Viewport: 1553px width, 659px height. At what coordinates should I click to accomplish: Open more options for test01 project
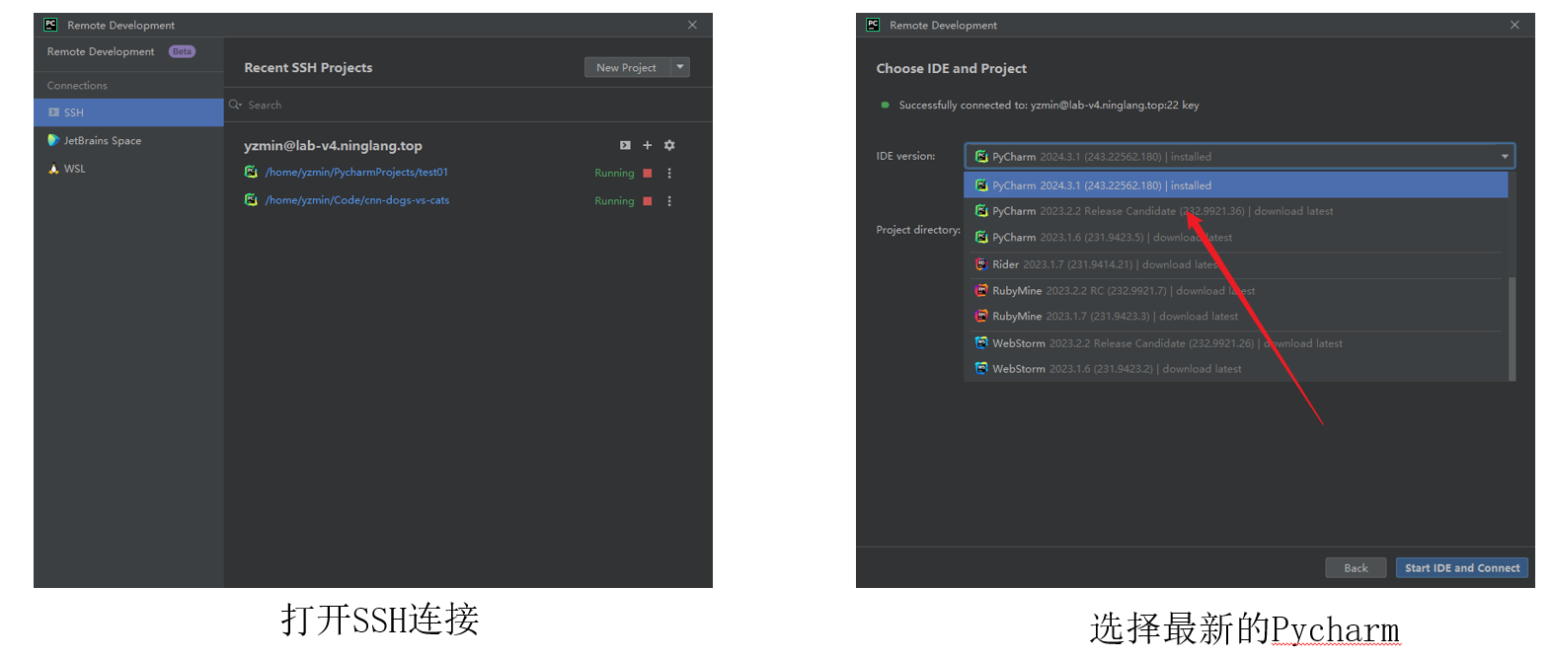(669, 173)
